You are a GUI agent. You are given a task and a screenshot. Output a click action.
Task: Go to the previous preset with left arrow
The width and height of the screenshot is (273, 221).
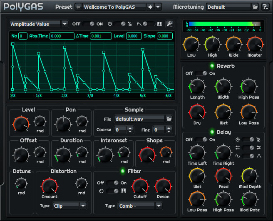click(x=78, y=7)
